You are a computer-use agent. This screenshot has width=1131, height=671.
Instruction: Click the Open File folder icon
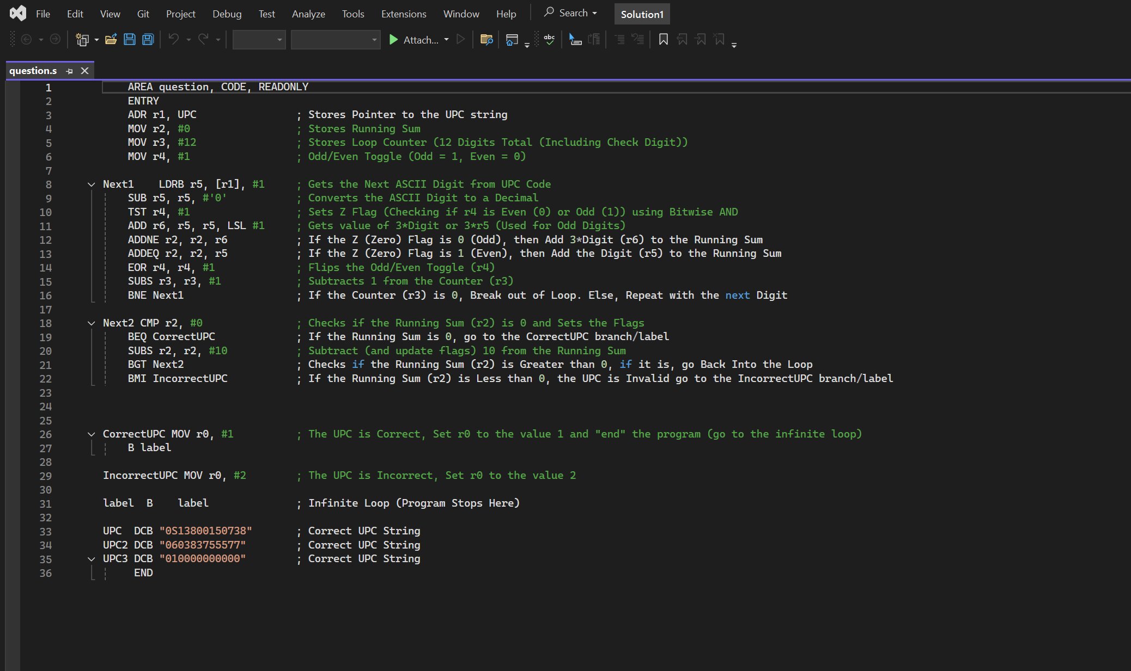point(111,39)
